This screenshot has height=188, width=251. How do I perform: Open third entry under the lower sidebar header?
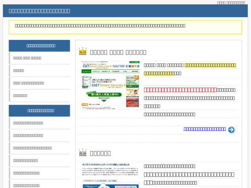coord(39,148)
